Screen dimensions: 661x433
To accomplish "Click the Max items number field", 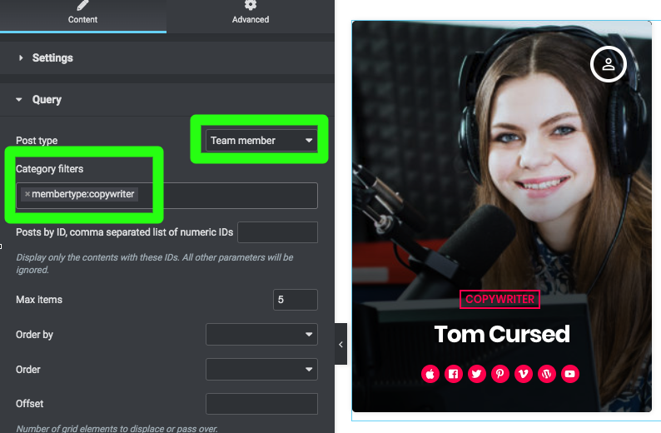I will coord(295,300).
